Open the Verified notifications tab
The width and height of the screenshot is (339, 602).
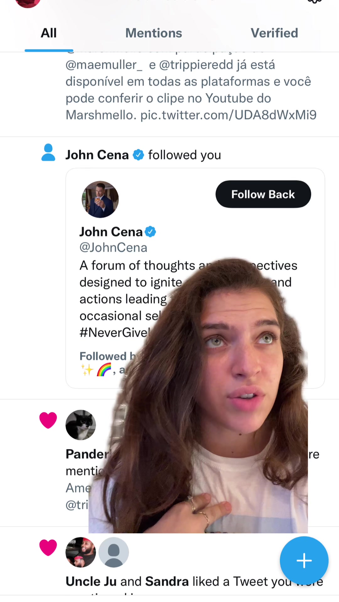274,33
